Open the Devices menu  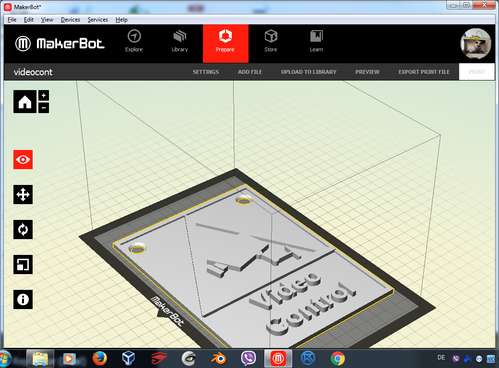pos(71,19)
